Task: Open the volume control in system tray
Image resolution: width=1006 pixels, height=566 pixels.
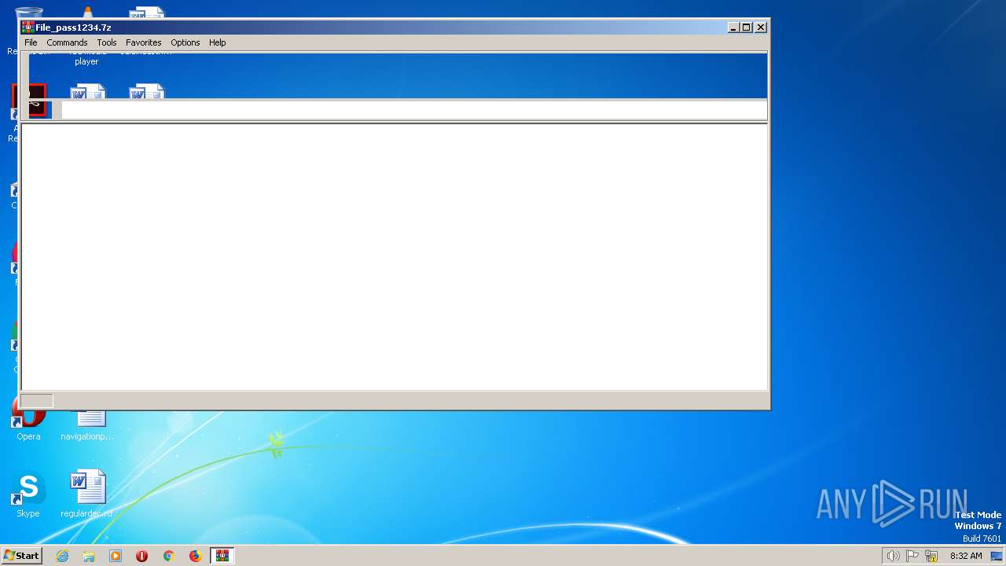Action: coord(894,556)
